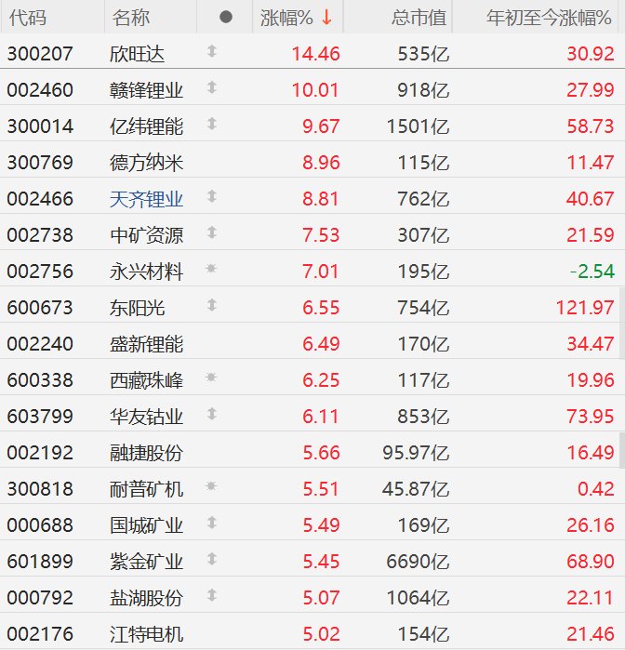This screenshot has width=625, height=650.
Task: Toggle sort arrow on 涨幅% column
Action: [x=326, y=18]
